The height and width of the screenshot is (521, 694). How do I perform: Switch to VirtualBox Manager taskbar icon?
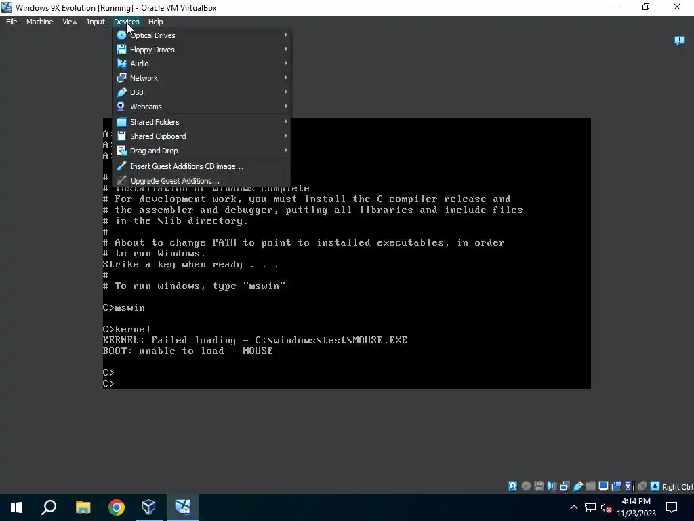[148, 507]
